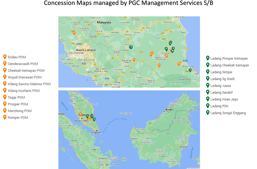Viewport: 257px width, 169px height.
Task: Click the green pin icon beside Ladang Sg Sisek
Action: pyautogui.click(x=208, y=79)
